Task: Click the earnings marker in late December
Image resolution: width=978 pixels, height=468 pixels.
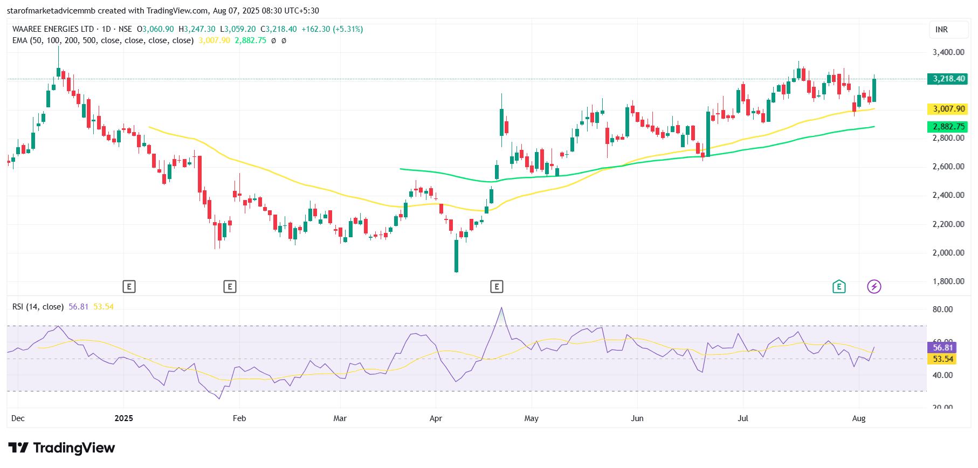Action: pyautogui.click(x=129, y=286)
